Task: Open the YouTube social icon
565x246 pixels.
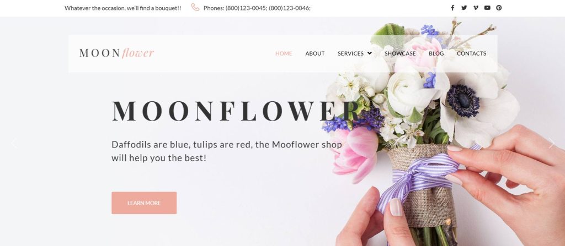Action: click(x=487, y=8)
